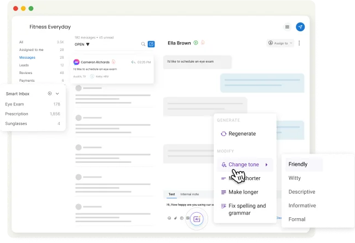Select the Eye Exam smart inbox
Image resolution: width=355 pixels, height=243 pixels.
(15, 104)
